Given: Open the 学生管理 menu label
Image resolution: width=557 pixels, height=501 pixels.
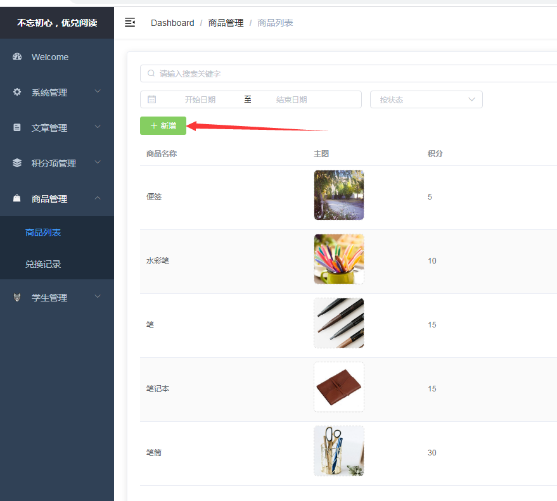Looking at the screenshot, I should pos(49,298).
